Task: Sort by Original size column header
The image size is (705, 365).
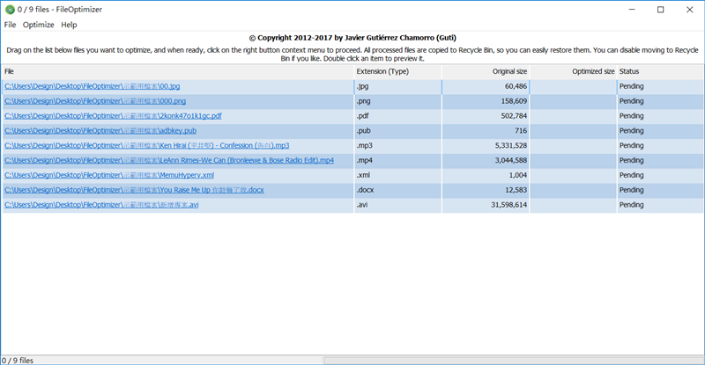Action: [486, 71]
